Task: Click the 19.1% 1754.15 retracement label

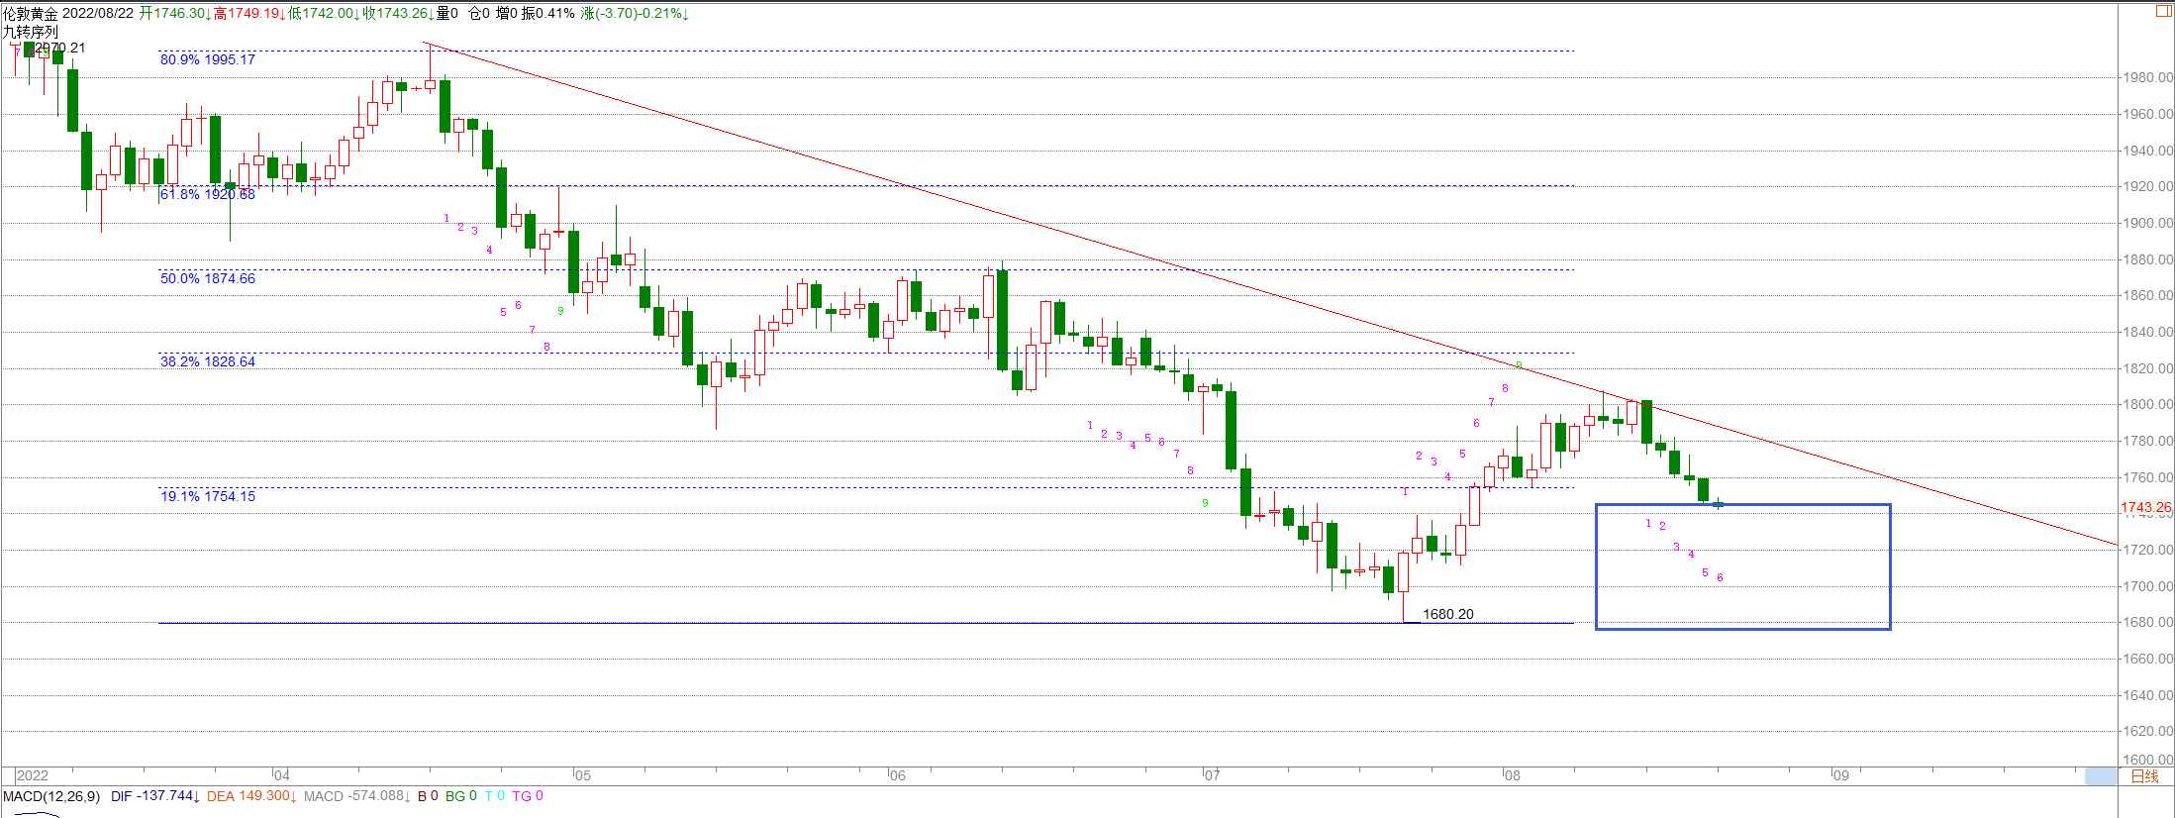Action: tap(208, 496)
